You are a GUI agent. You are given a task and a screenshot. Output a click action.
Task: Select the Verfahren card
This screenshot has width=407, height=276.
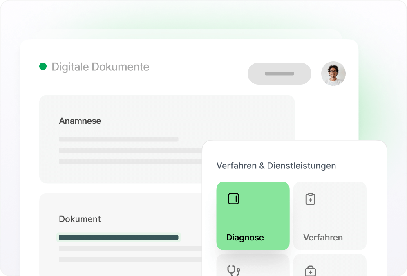click(330, 216)
